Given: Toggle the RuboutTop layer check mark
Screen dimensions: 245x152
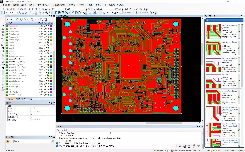Looking at the screenshot, I should pos(7,26).
